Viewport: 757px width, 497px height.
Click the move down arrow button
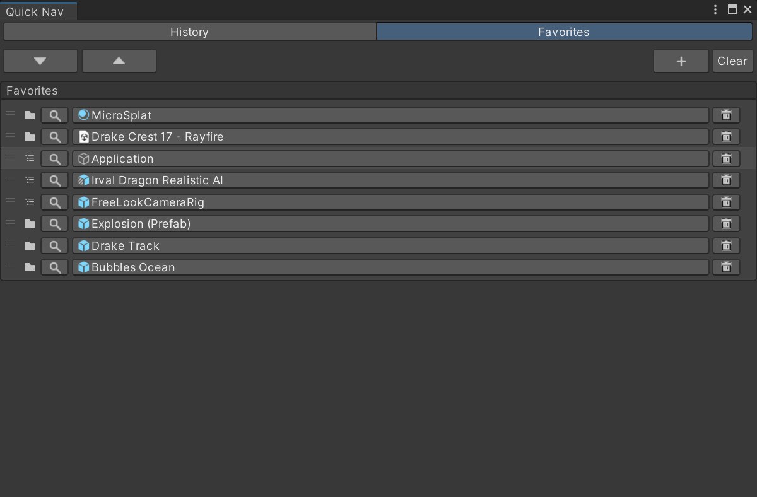click(x=40, y=61)
